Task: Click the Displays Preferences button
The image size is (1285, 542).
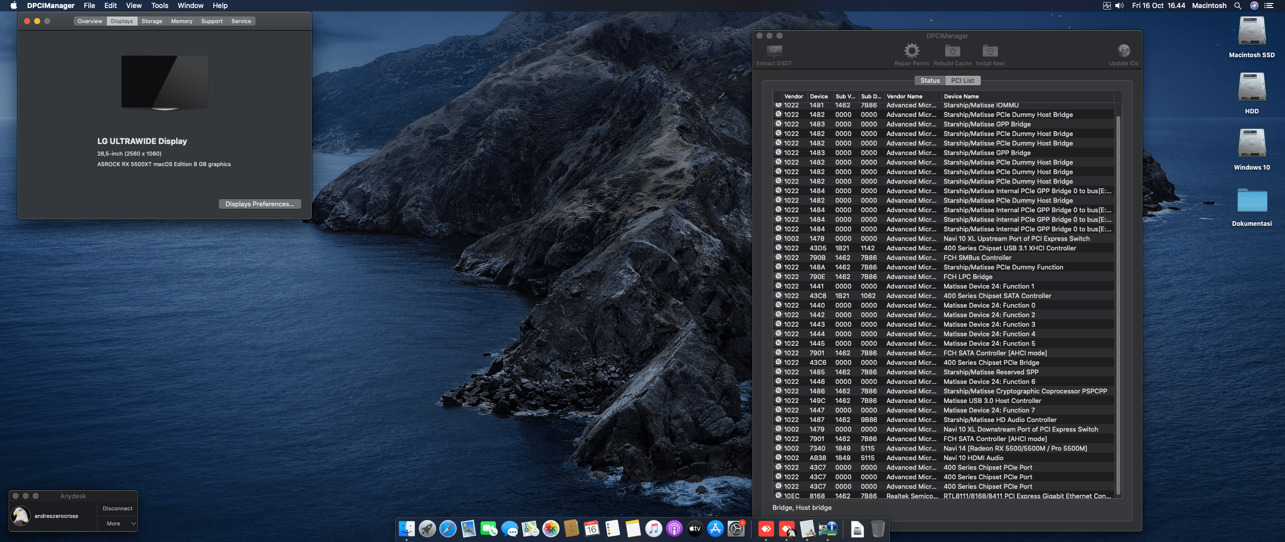Action: tap(260, 204)
